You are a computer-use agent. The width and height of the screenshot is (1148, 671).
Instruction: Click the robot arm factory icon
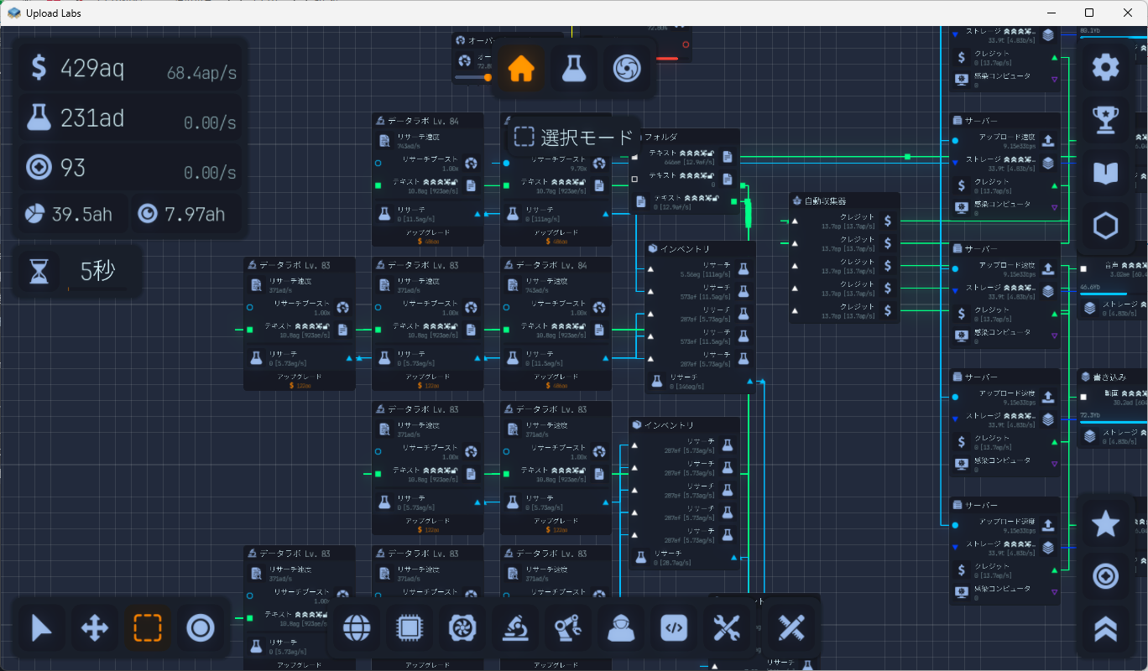click(x=568, y=628)
